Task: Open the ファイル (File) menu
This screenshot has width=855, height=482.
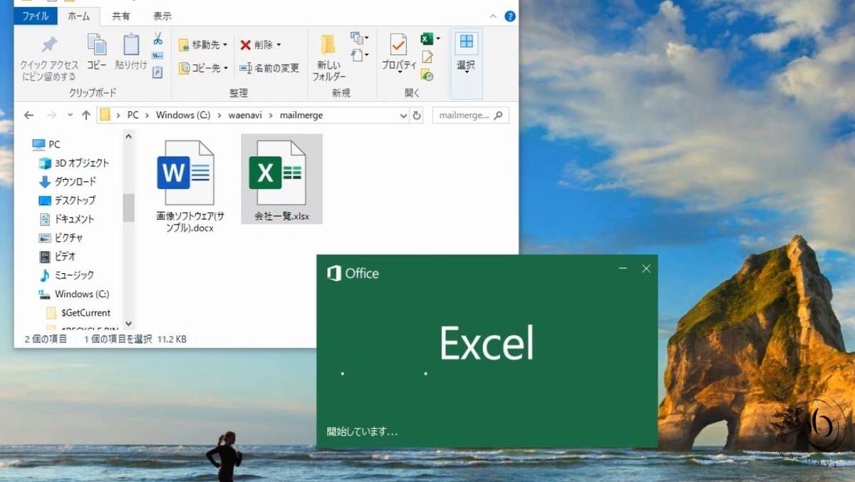Action: 34,16
